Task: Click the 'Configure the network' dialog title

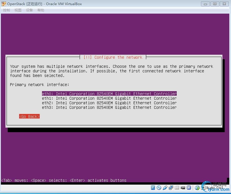Action: 113,57
